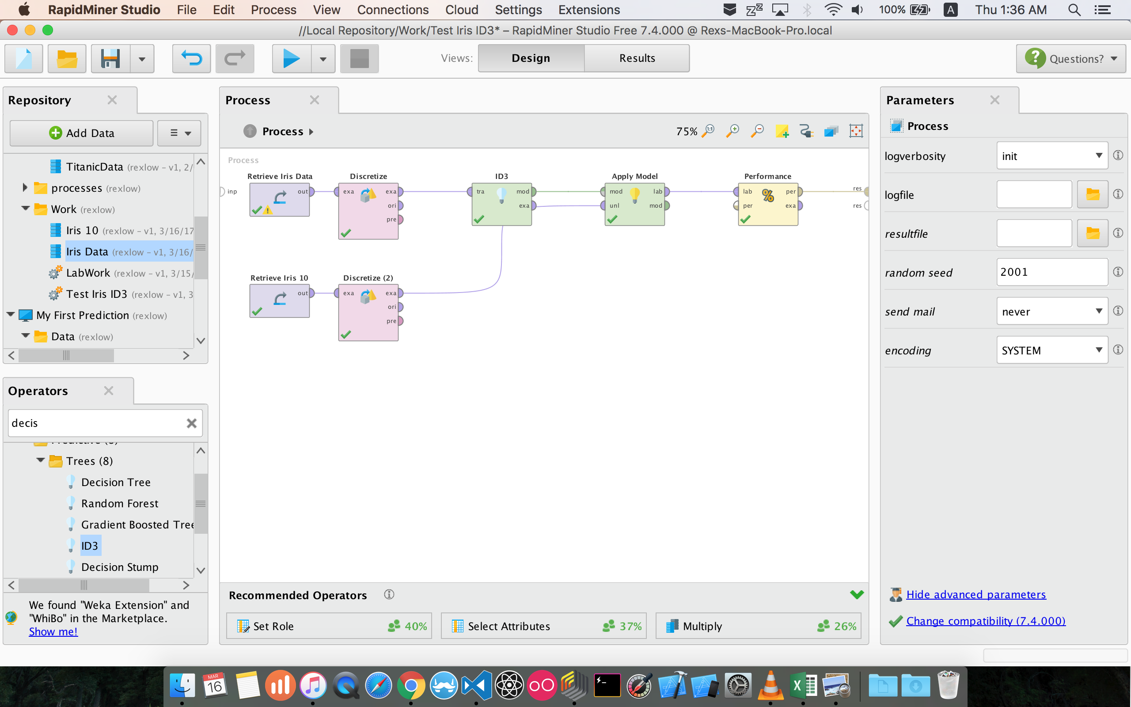The height and width of the screenshot is (707, 1131).
Task: Open the encoding dropdown
Action: [1052, 350]
